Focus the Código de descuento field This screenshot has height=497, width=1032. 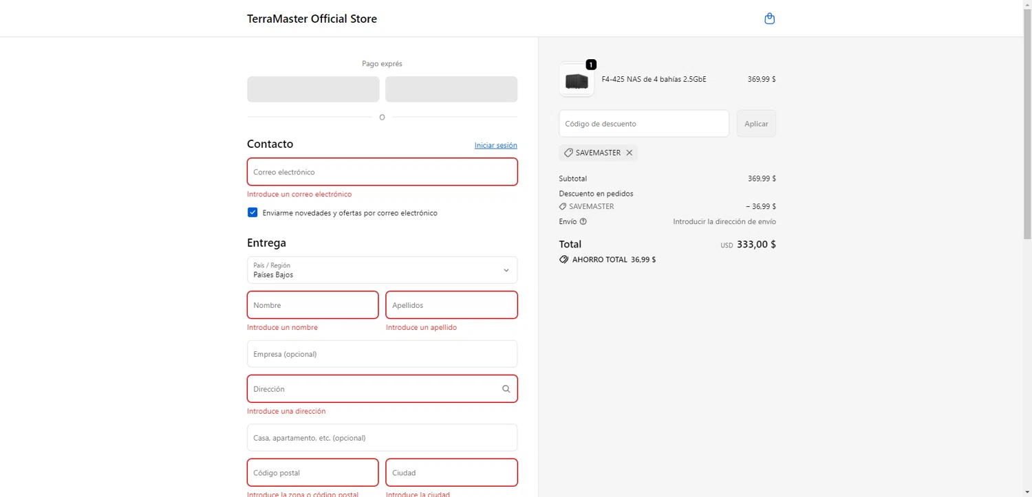[x=644, y=124]
